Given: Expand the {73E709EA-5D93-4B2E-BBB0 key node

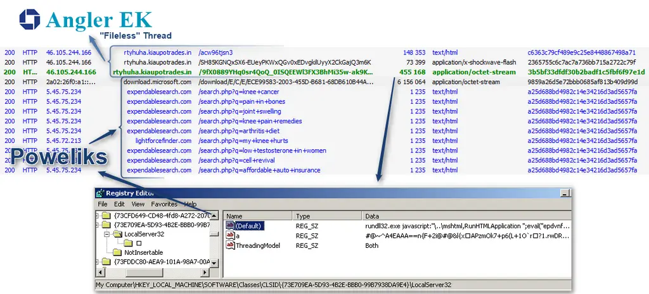Looking at the screenshot, I should (x=97, y=225).
